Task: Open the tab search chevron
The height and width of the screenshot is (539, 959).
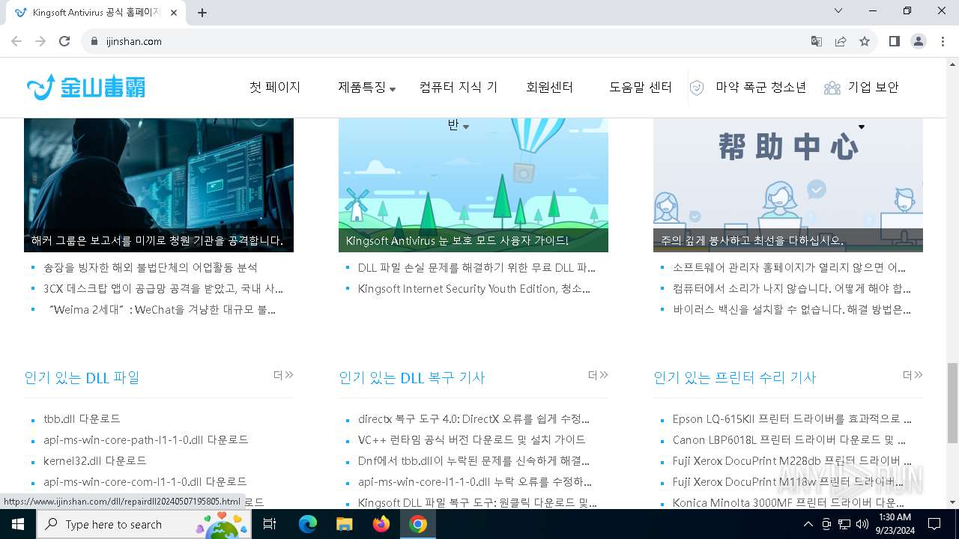Action: (x=838, y=10)
